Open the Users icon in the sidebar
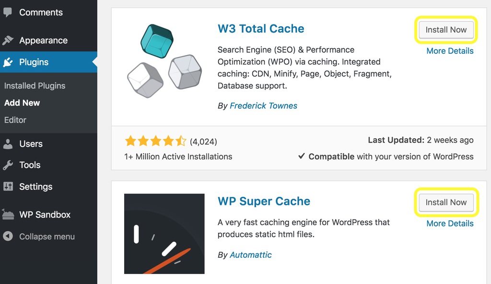Viewport: 491px width, 284px height. [8, 143]
